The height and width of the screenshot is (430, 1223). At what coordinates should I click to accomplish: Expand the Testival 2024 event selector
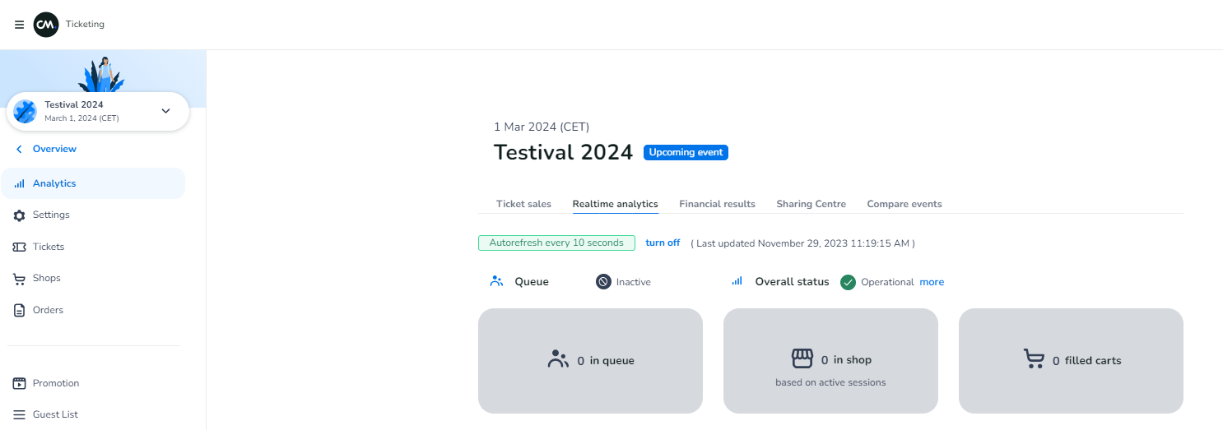tap(165, 111)
